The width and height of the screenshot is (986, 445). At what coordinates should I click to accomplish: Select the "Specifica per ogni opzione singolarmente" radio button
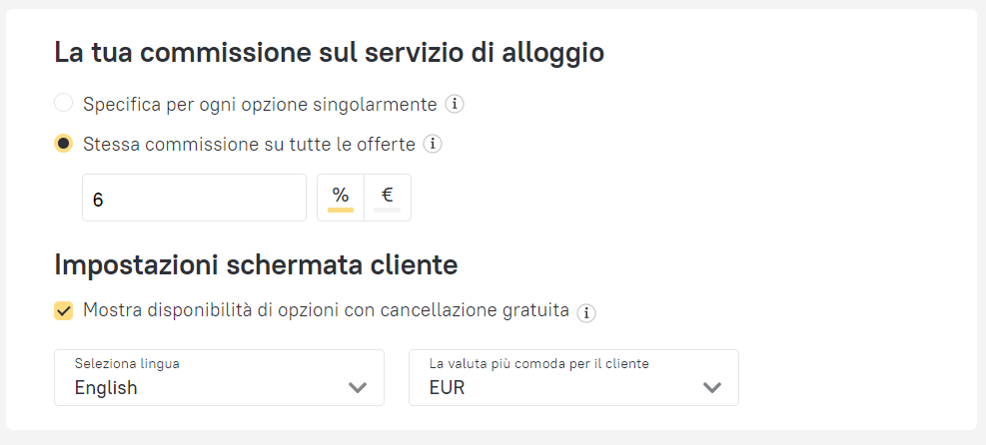(64, 103)
